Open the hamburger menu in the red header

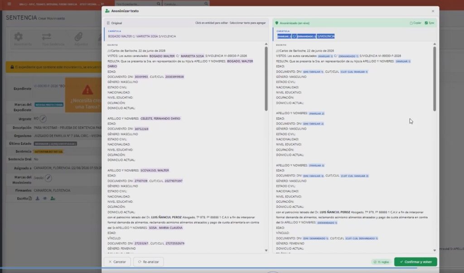coord(9,4)
